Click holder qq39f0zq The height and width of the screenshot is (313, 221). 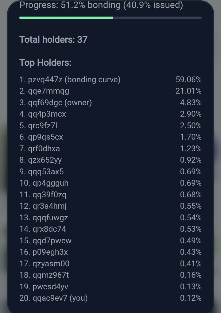(110, 195)
